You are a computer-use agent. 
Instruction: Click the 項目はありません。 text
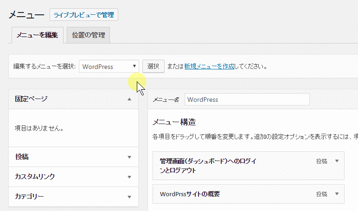[x=39, y=128]
